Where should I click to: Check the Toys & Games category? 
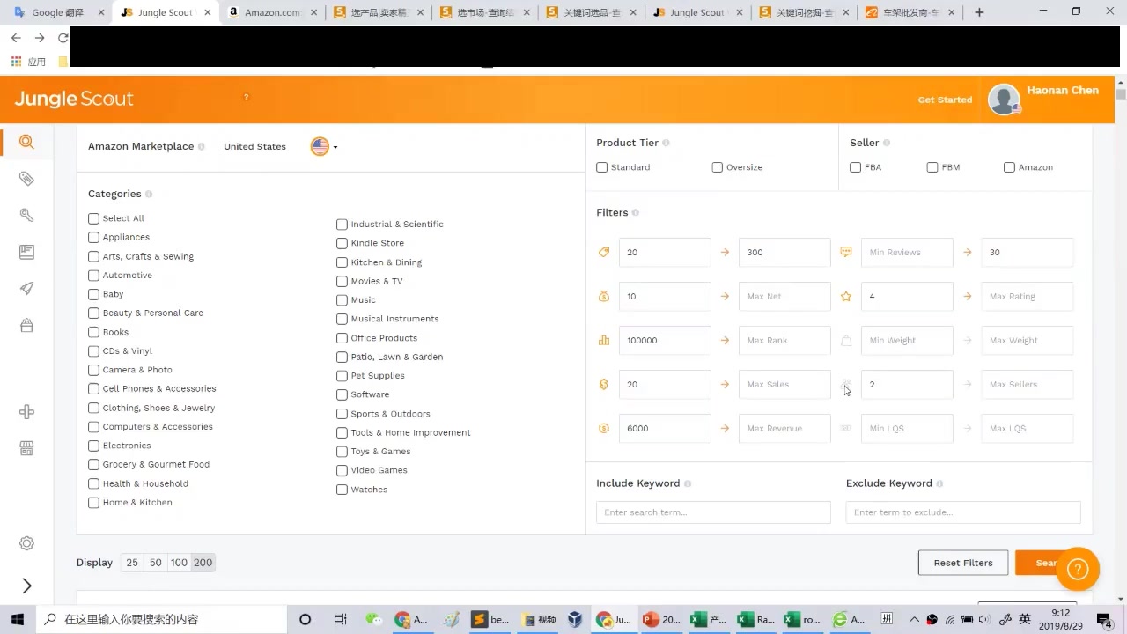click(x=342, y=452)
